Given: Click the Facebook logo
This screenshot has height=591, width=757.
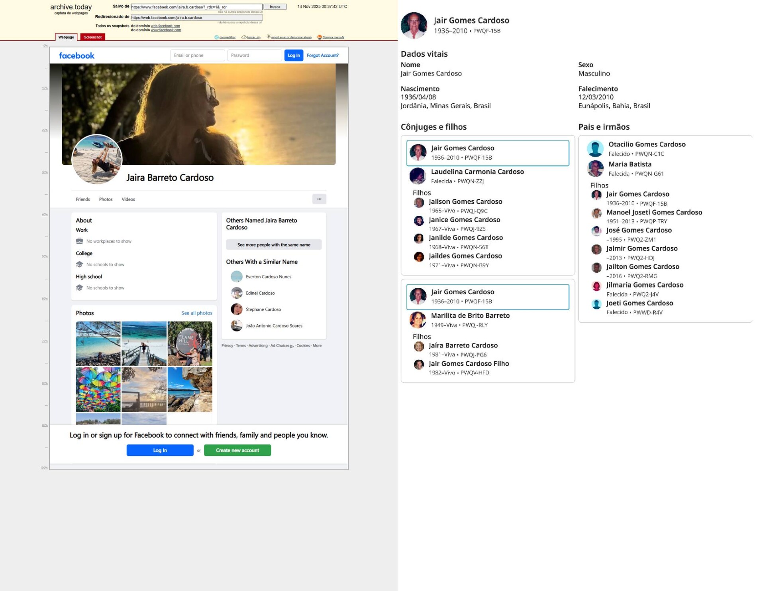Looking at the screenshot, I should coord(76,56).
